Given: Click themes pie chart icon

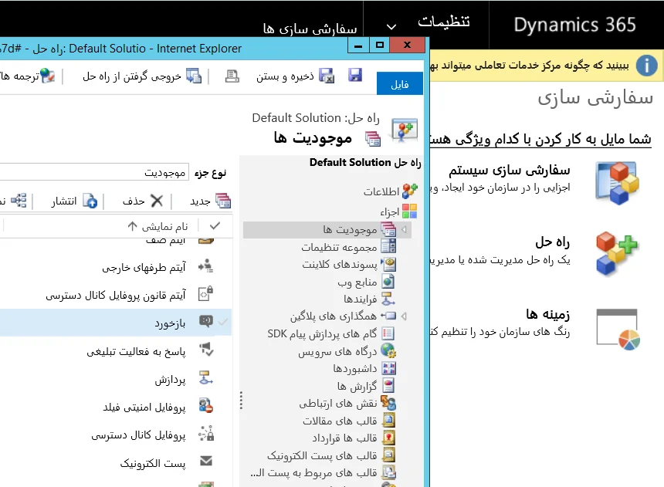Looking at the screenshot, I should (x=618, y=330).
